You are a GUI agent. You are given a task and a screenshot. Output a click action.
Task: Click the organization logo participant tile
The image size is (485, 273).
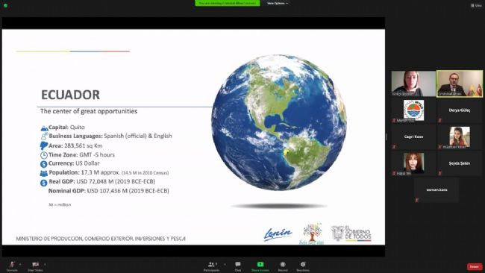(x=413, y=110)
